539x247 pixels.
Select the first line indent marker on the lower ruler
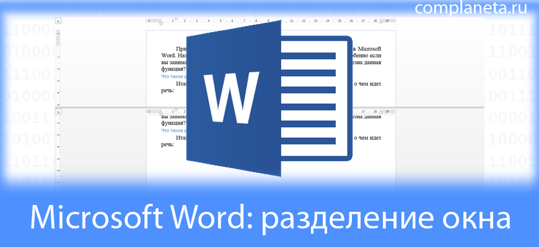tap(176, 110)
